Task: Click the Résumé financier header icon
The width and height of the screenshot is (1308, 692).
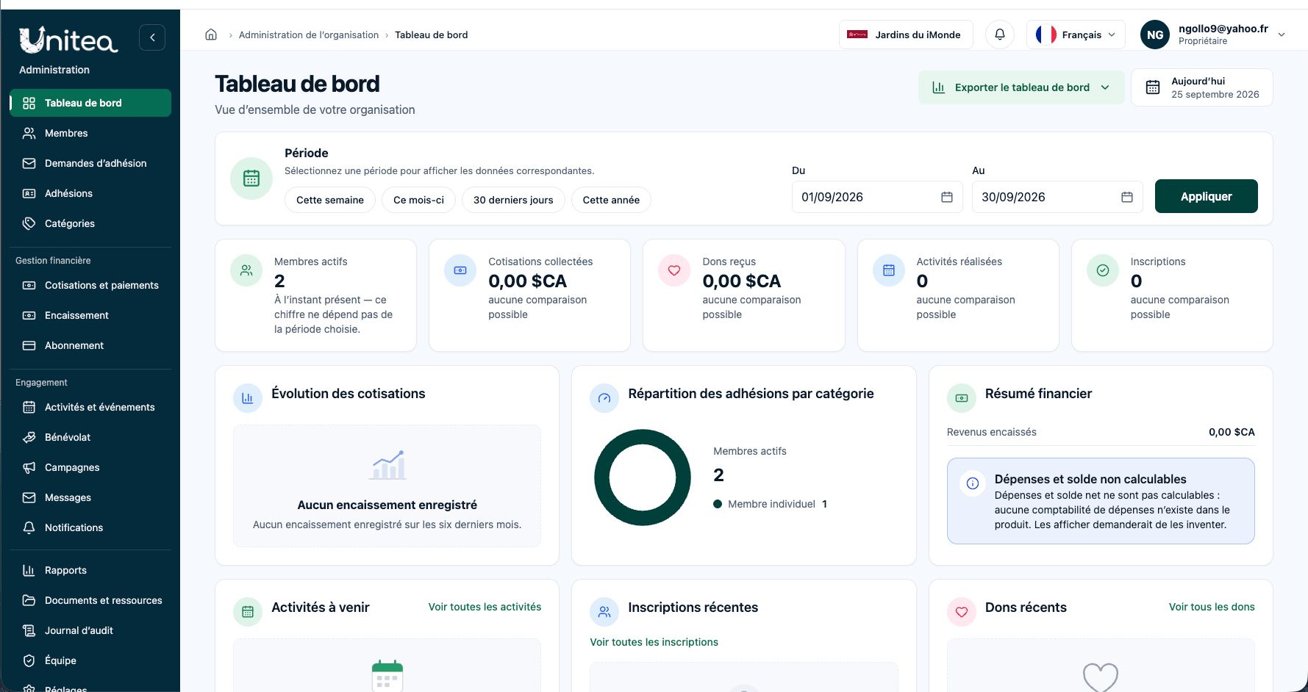Action: 962,398
